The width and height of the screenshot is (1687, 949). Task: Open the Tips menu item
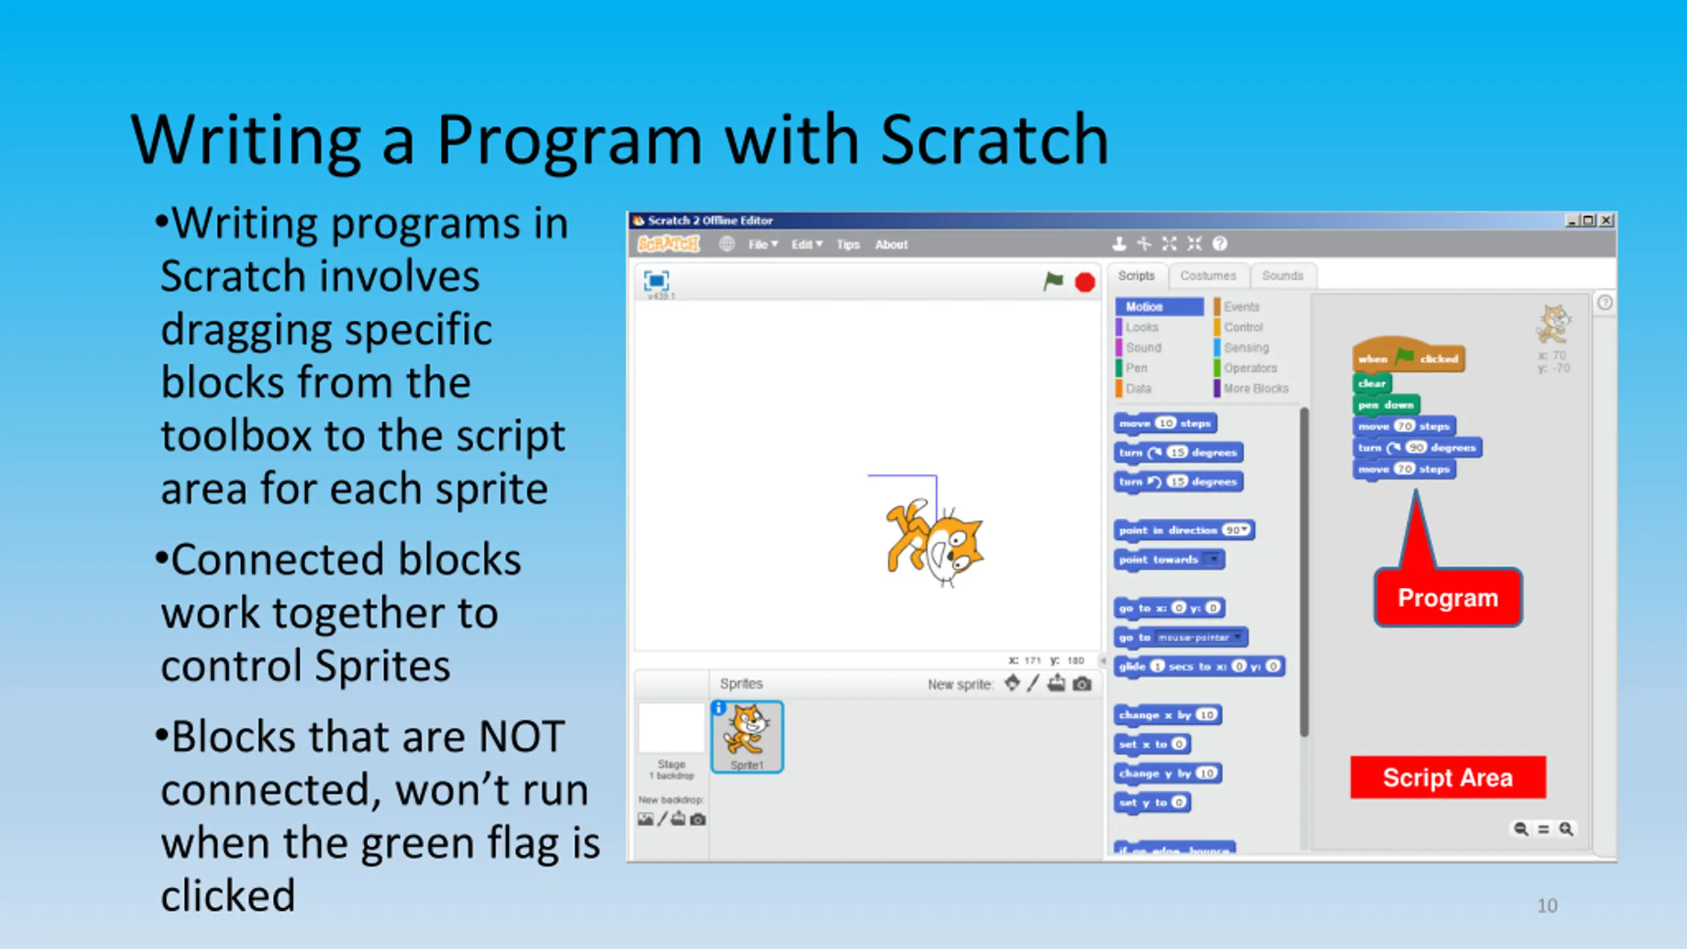(848, 244)
